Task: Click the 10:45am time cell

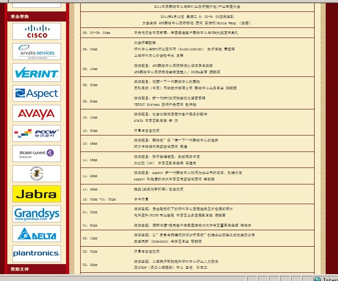Action: [90, 143]
